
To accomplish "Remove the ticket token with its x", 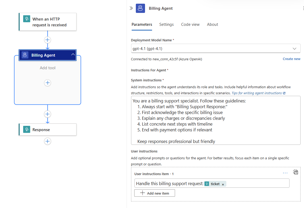I will [x=223, y=184].
